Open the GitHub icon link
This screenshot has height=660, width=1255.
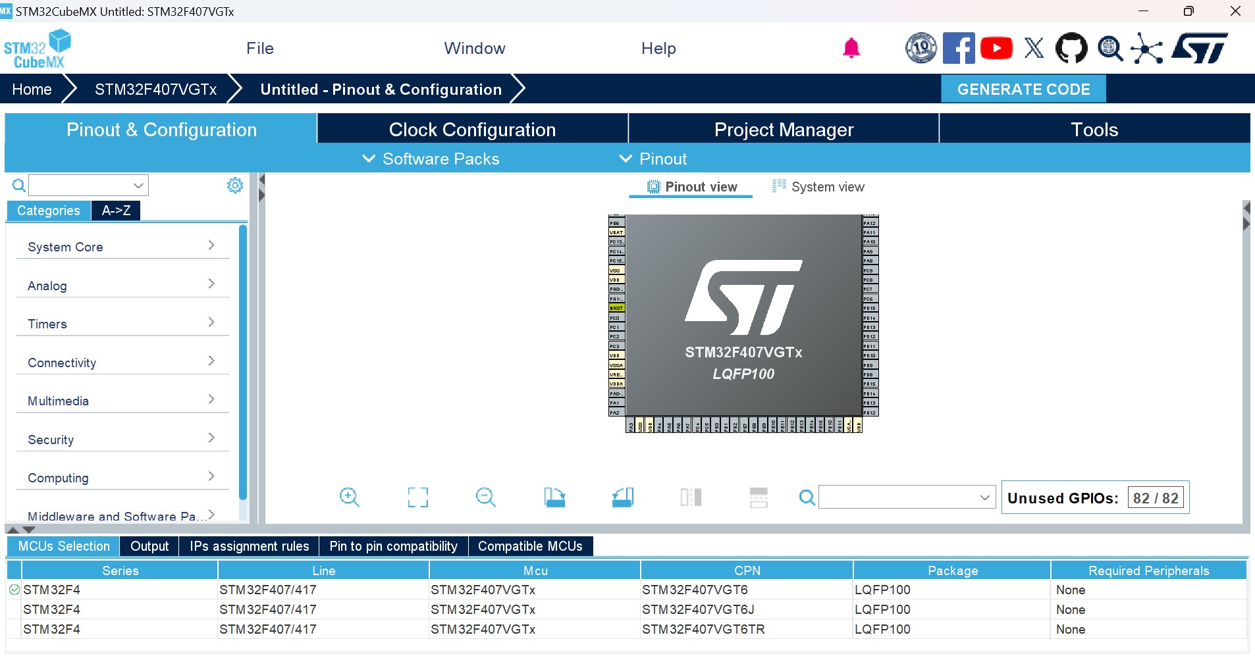[1071, 48]
